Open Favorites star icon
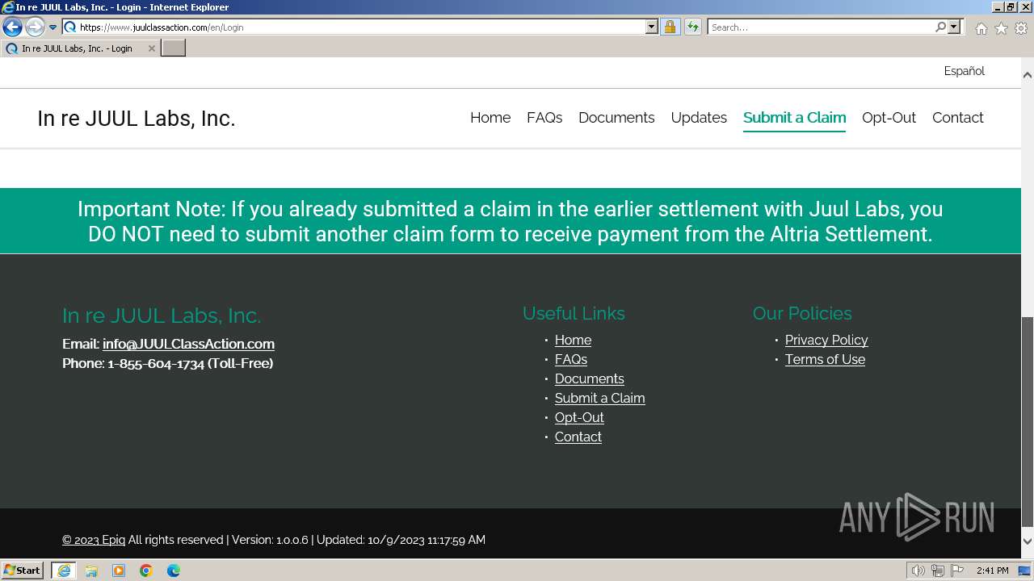This screenshot has width=1034, height=581. 1001,28
